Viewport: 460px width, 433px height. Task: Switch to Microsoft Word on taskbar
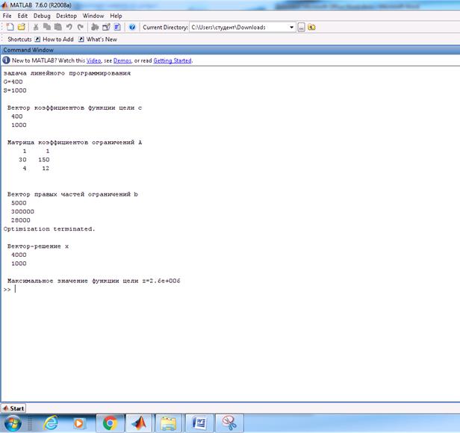(x=199, y=423)
